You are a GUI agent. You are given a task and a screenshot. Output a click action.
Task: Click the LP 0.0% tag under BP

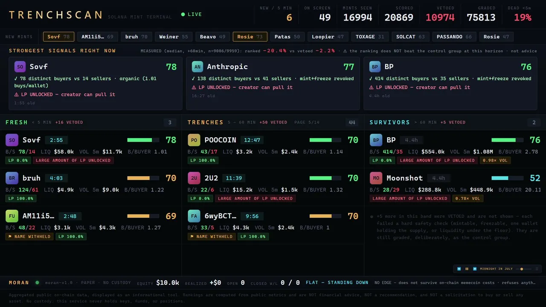click(382, 160)
